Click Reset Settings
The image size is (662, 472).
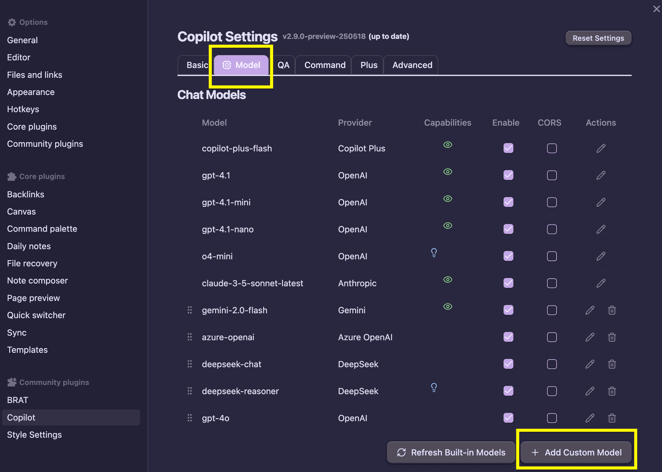(x=598, y=38)
